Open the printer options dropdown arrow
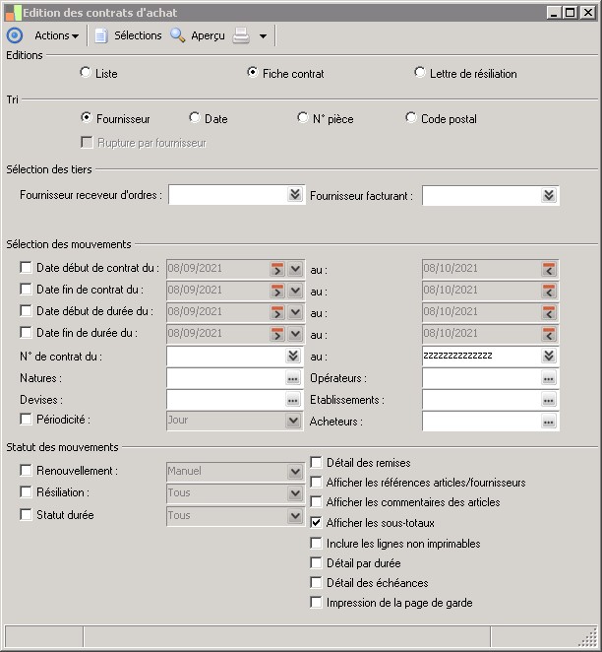This screenshot has height=652, width=602. tap(263, 36)
